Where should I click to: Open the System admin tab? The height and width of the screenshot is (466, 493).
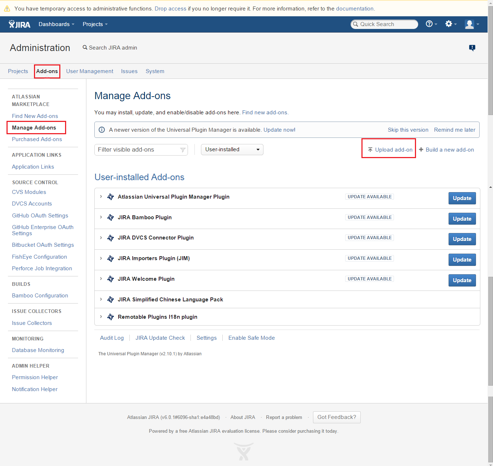(x=155, y=71)
